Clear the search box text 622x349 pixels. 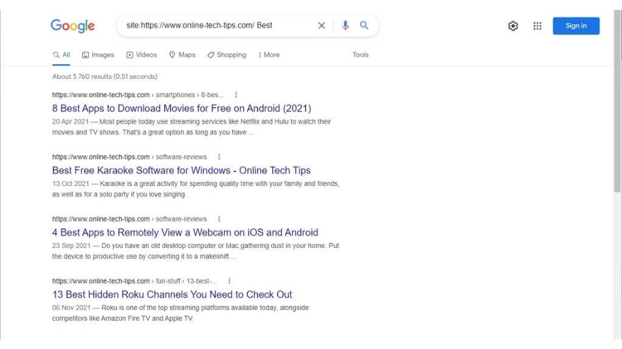click(321, 25)
